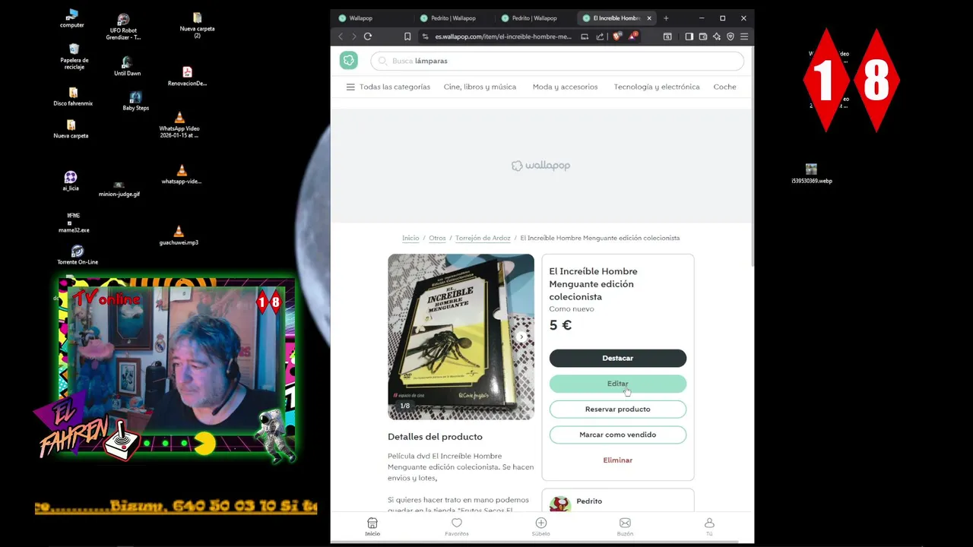
Task: Click the Wallapop green logo
Action: pos(348,61)
